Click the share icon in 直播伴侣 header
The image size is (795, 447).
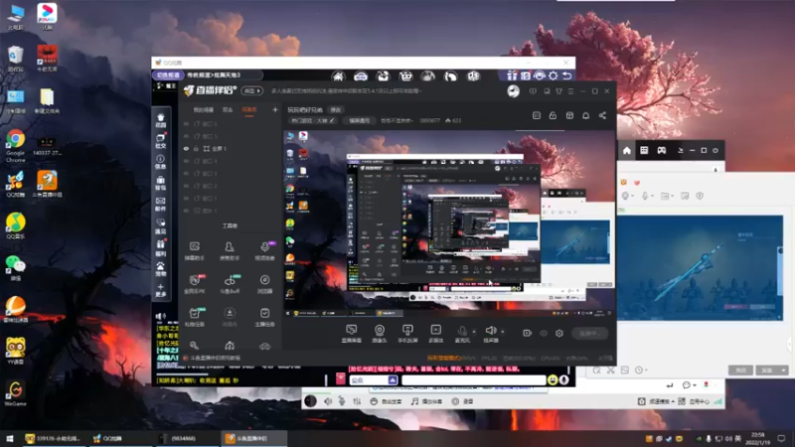click(x=602, y=115)
